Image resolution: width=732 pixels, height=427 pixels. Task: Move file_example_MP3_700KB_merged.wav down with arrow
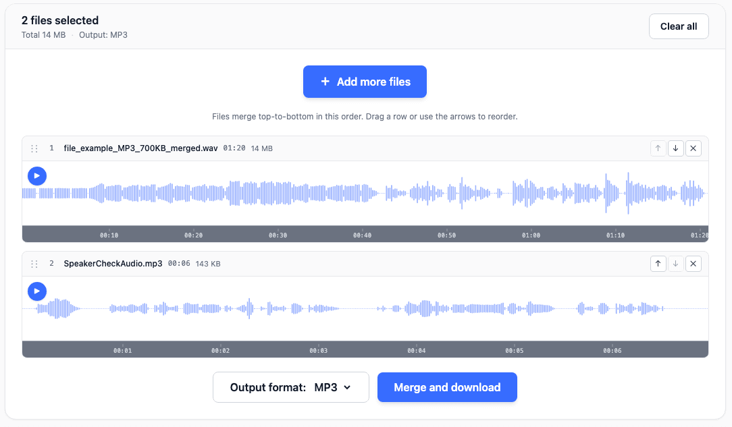click(x=676, y=148)
